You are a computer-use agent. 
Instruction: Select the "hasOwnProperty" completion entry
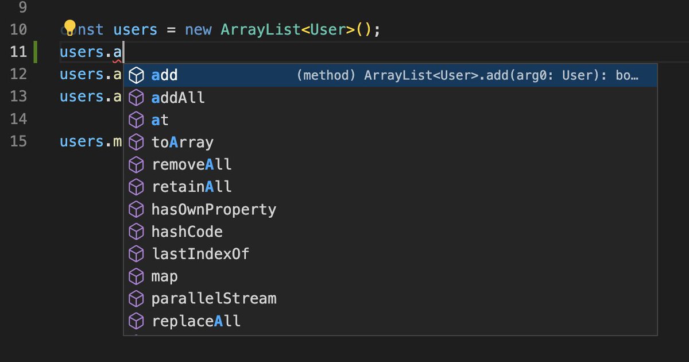point(213,209)
